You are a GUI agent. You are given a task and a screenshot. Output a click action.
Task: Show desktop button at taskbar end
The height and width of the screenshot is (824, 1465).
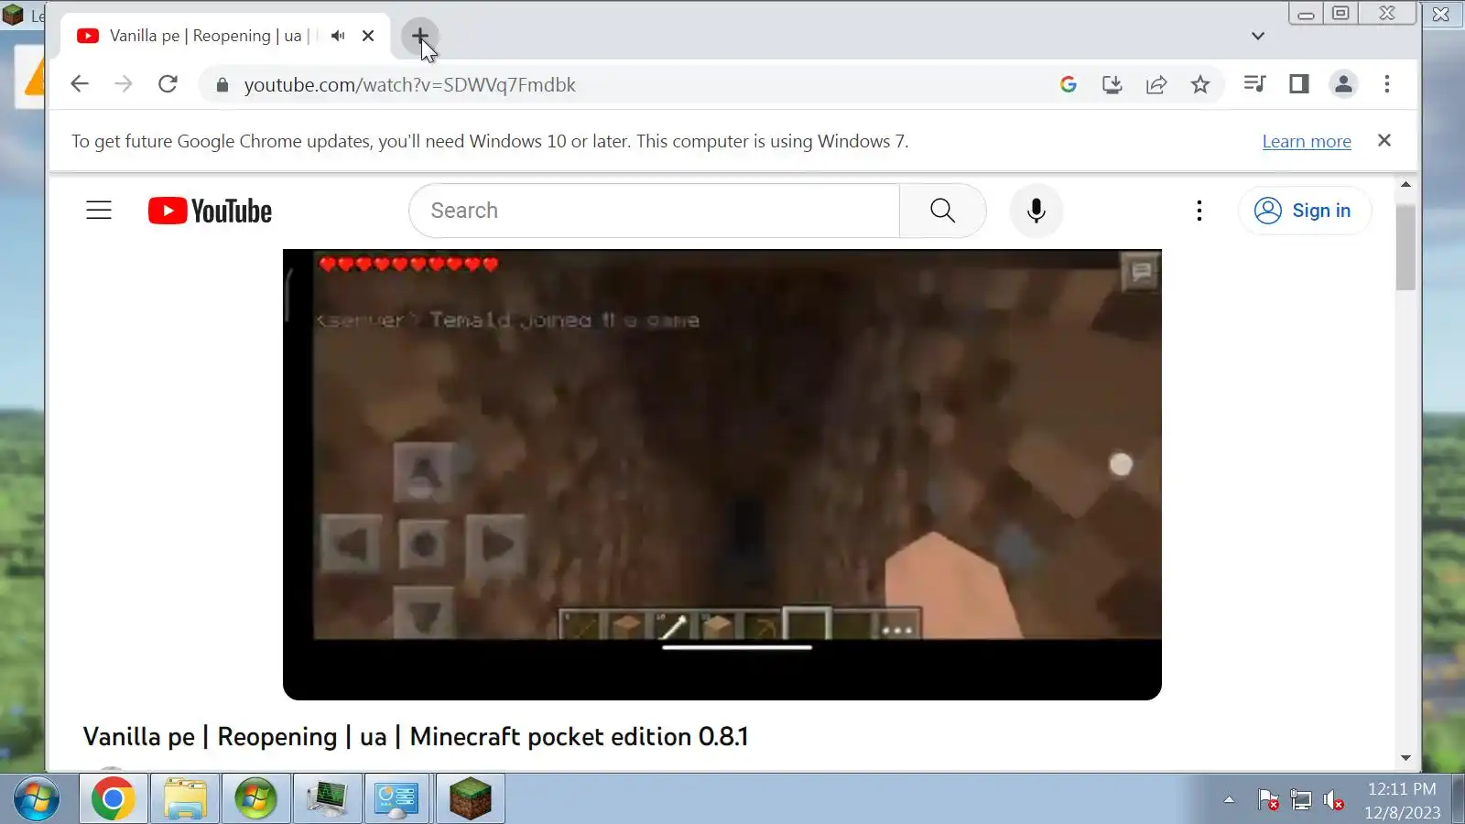(1457, 798)
